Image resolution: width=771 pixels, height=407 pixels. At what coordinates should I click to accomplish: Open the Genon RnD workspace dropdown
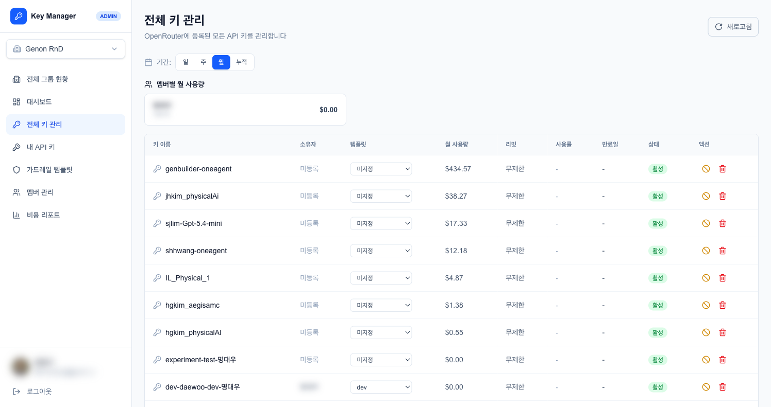coord(65,49)
